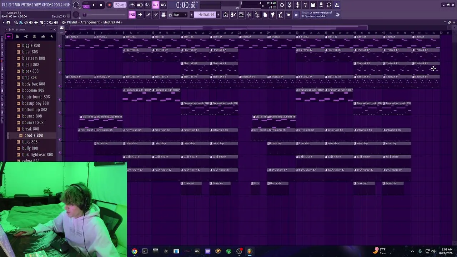The height and width of the screenshot is (257, 457).
Task: Select the Delete tool in playlist toolbar
Action: click(x=26, y=22)
